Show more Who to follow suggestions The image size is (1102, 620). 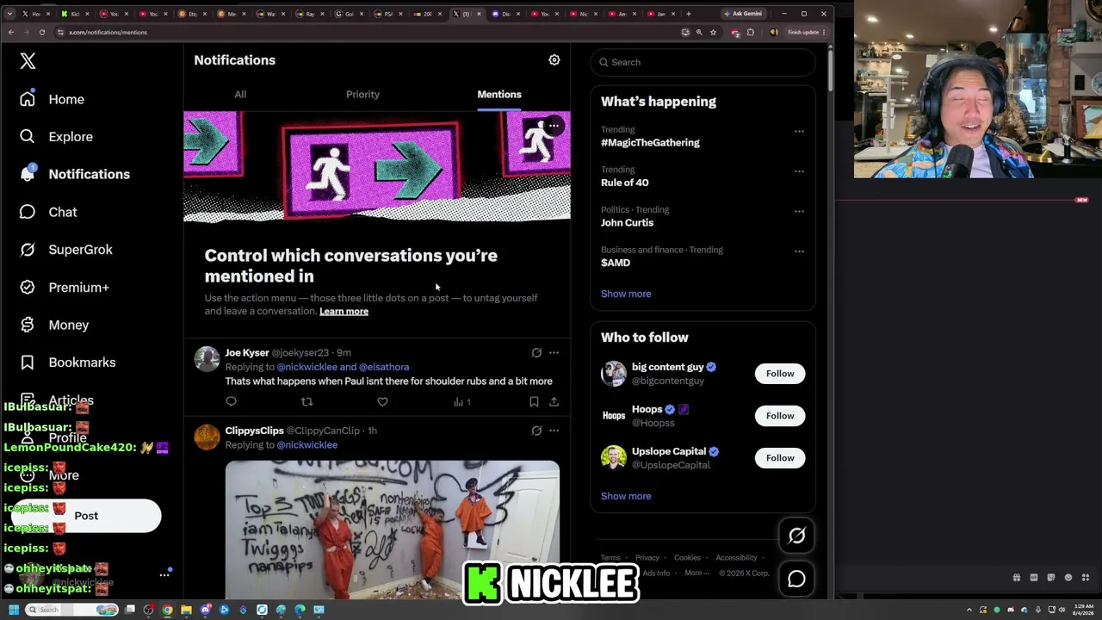pyautogui.click(x=626, y=496)
